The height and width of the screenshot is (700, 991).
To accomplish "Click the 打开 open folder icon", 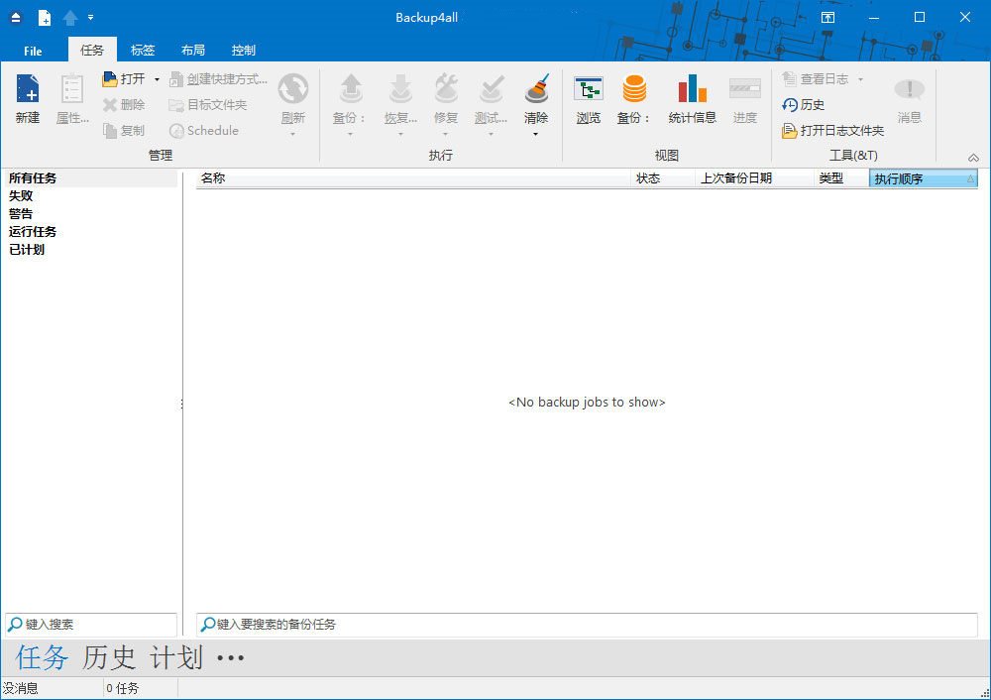I will [x=111, y=79].
